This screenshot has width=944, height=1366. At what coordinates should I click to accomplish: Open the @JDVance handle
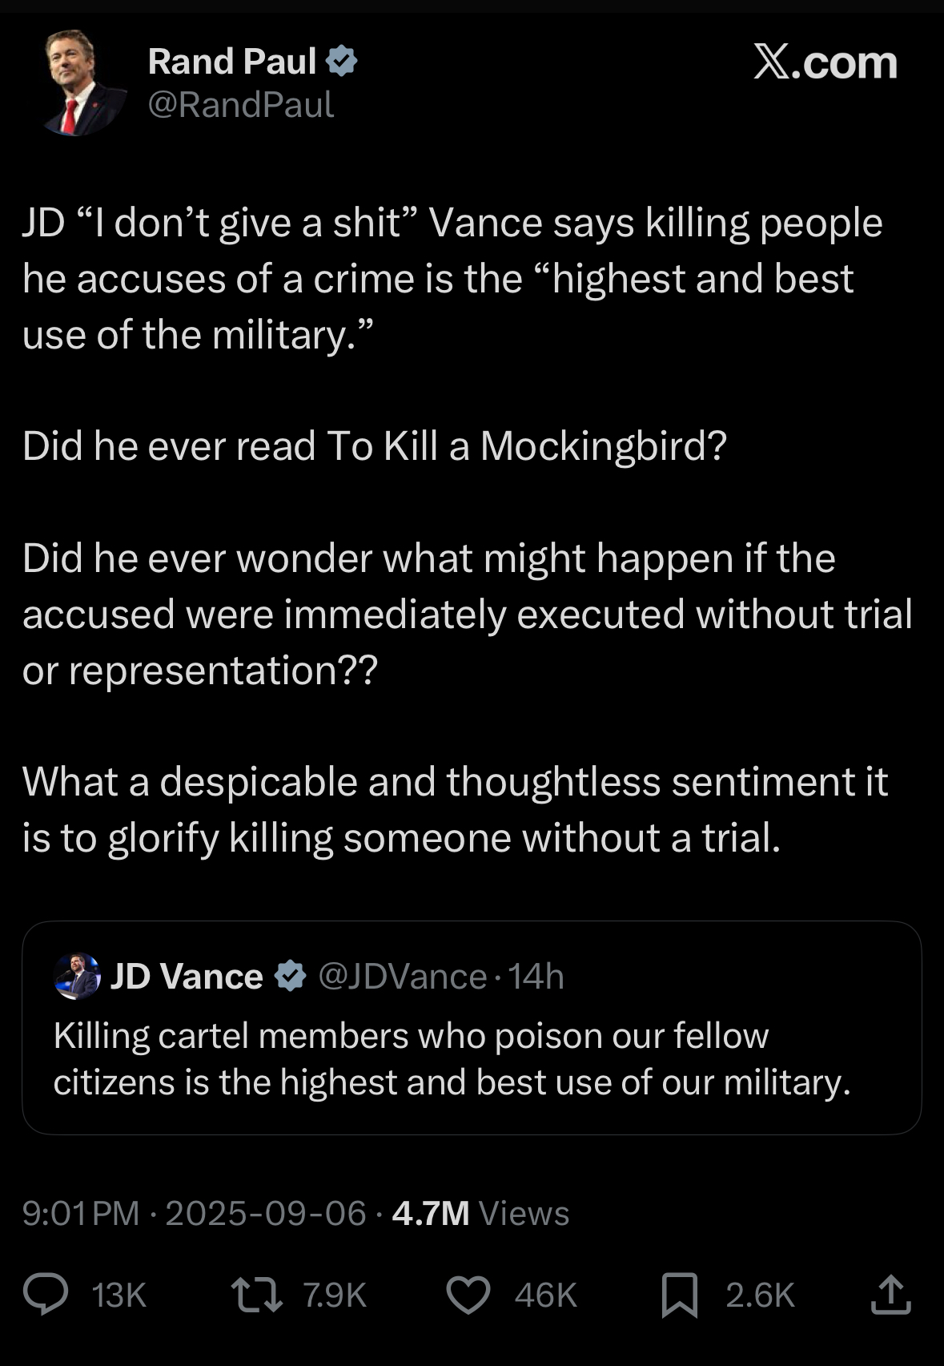click(x=402, y=977)
